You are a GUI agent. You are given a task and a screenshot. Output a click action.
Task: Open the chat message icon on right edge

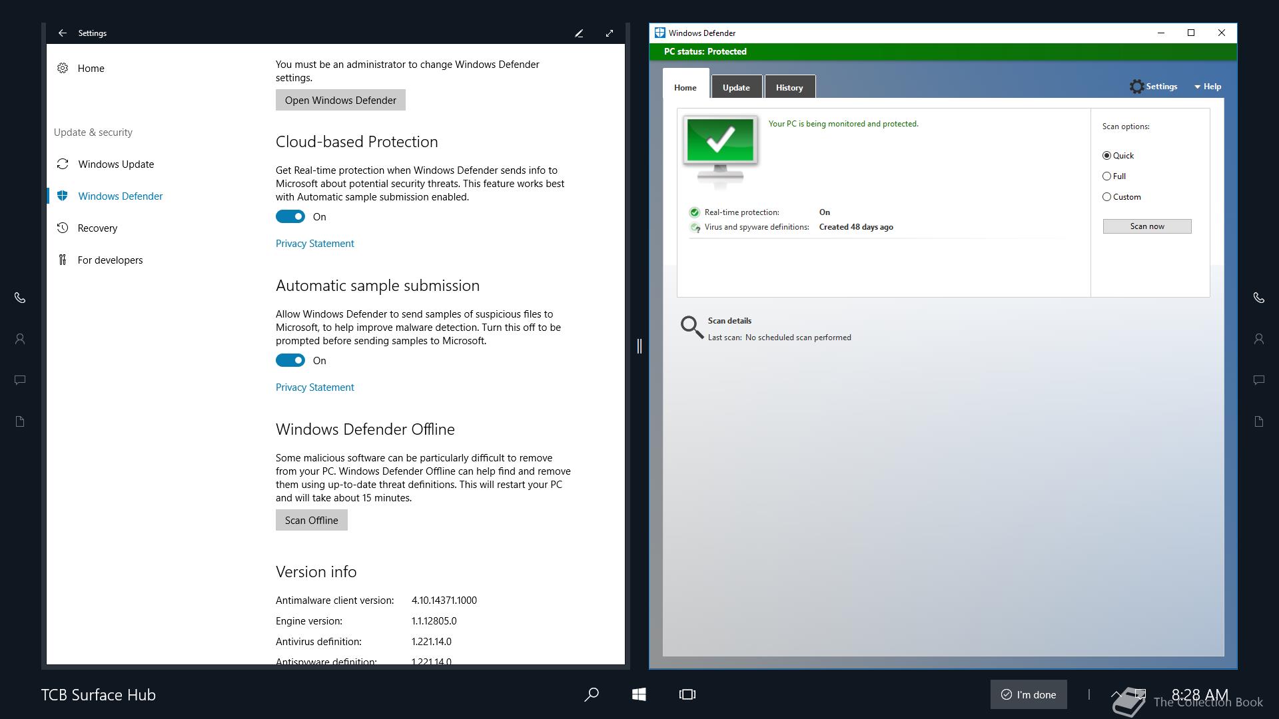(1259, 380)
